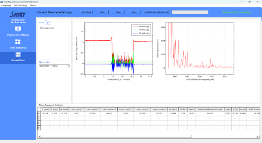Expand the Name List dropdown arrow
The height and width of the screenshot is (143, 262).
68,66
